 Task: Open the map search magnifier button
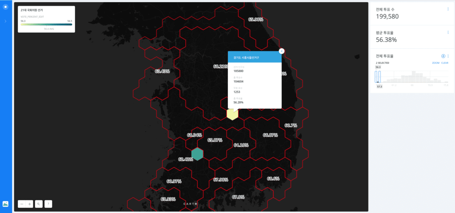39,204
